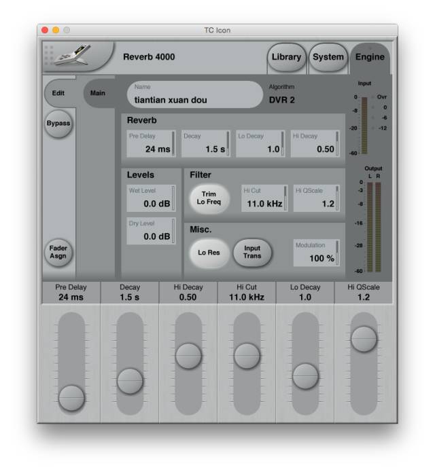Click the Output L level meter
Image resolution: width=435 pixels, height=474 pixels.
point(370,227)
